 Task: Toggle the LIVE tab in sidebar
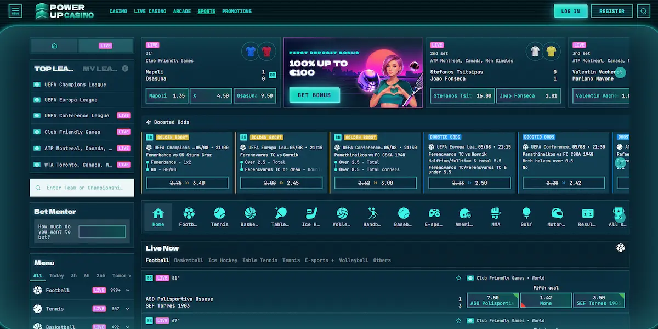pyautogui.click(x=105, y=46)
